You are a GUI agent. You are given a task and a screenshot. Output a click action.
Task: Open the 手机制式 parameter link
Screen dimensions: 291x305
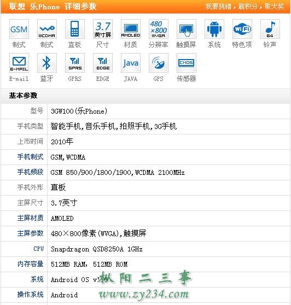(30, 157)
